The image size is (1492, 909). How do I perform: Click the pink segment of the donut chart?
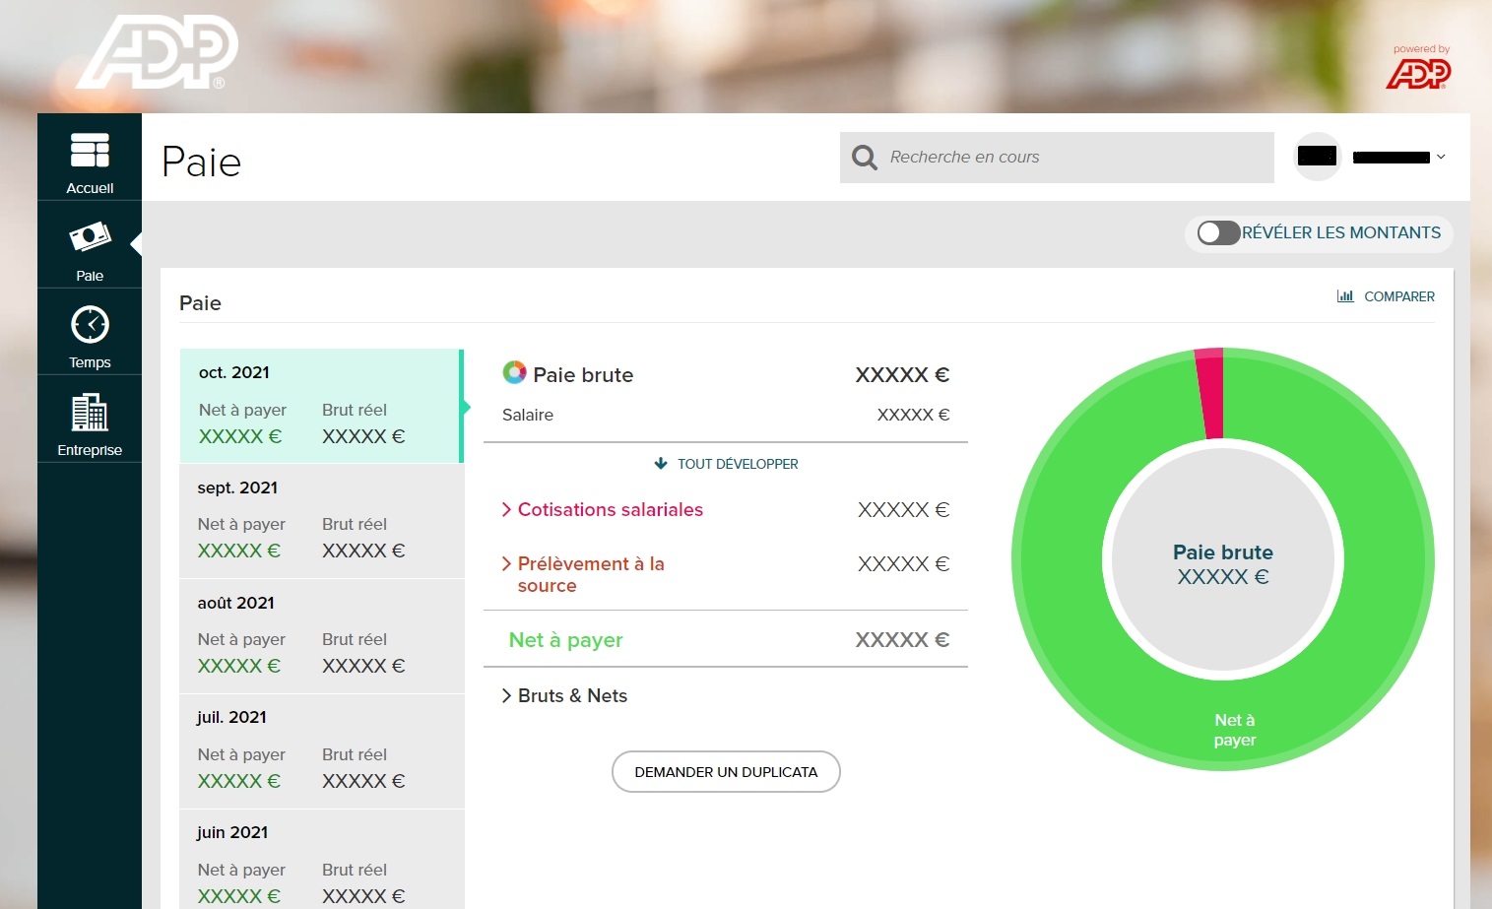(1209, 391)
